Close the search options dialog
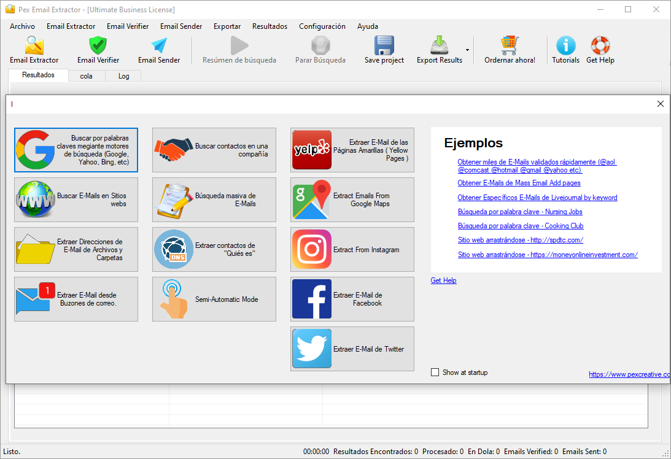671x459 pixels. 661,104
